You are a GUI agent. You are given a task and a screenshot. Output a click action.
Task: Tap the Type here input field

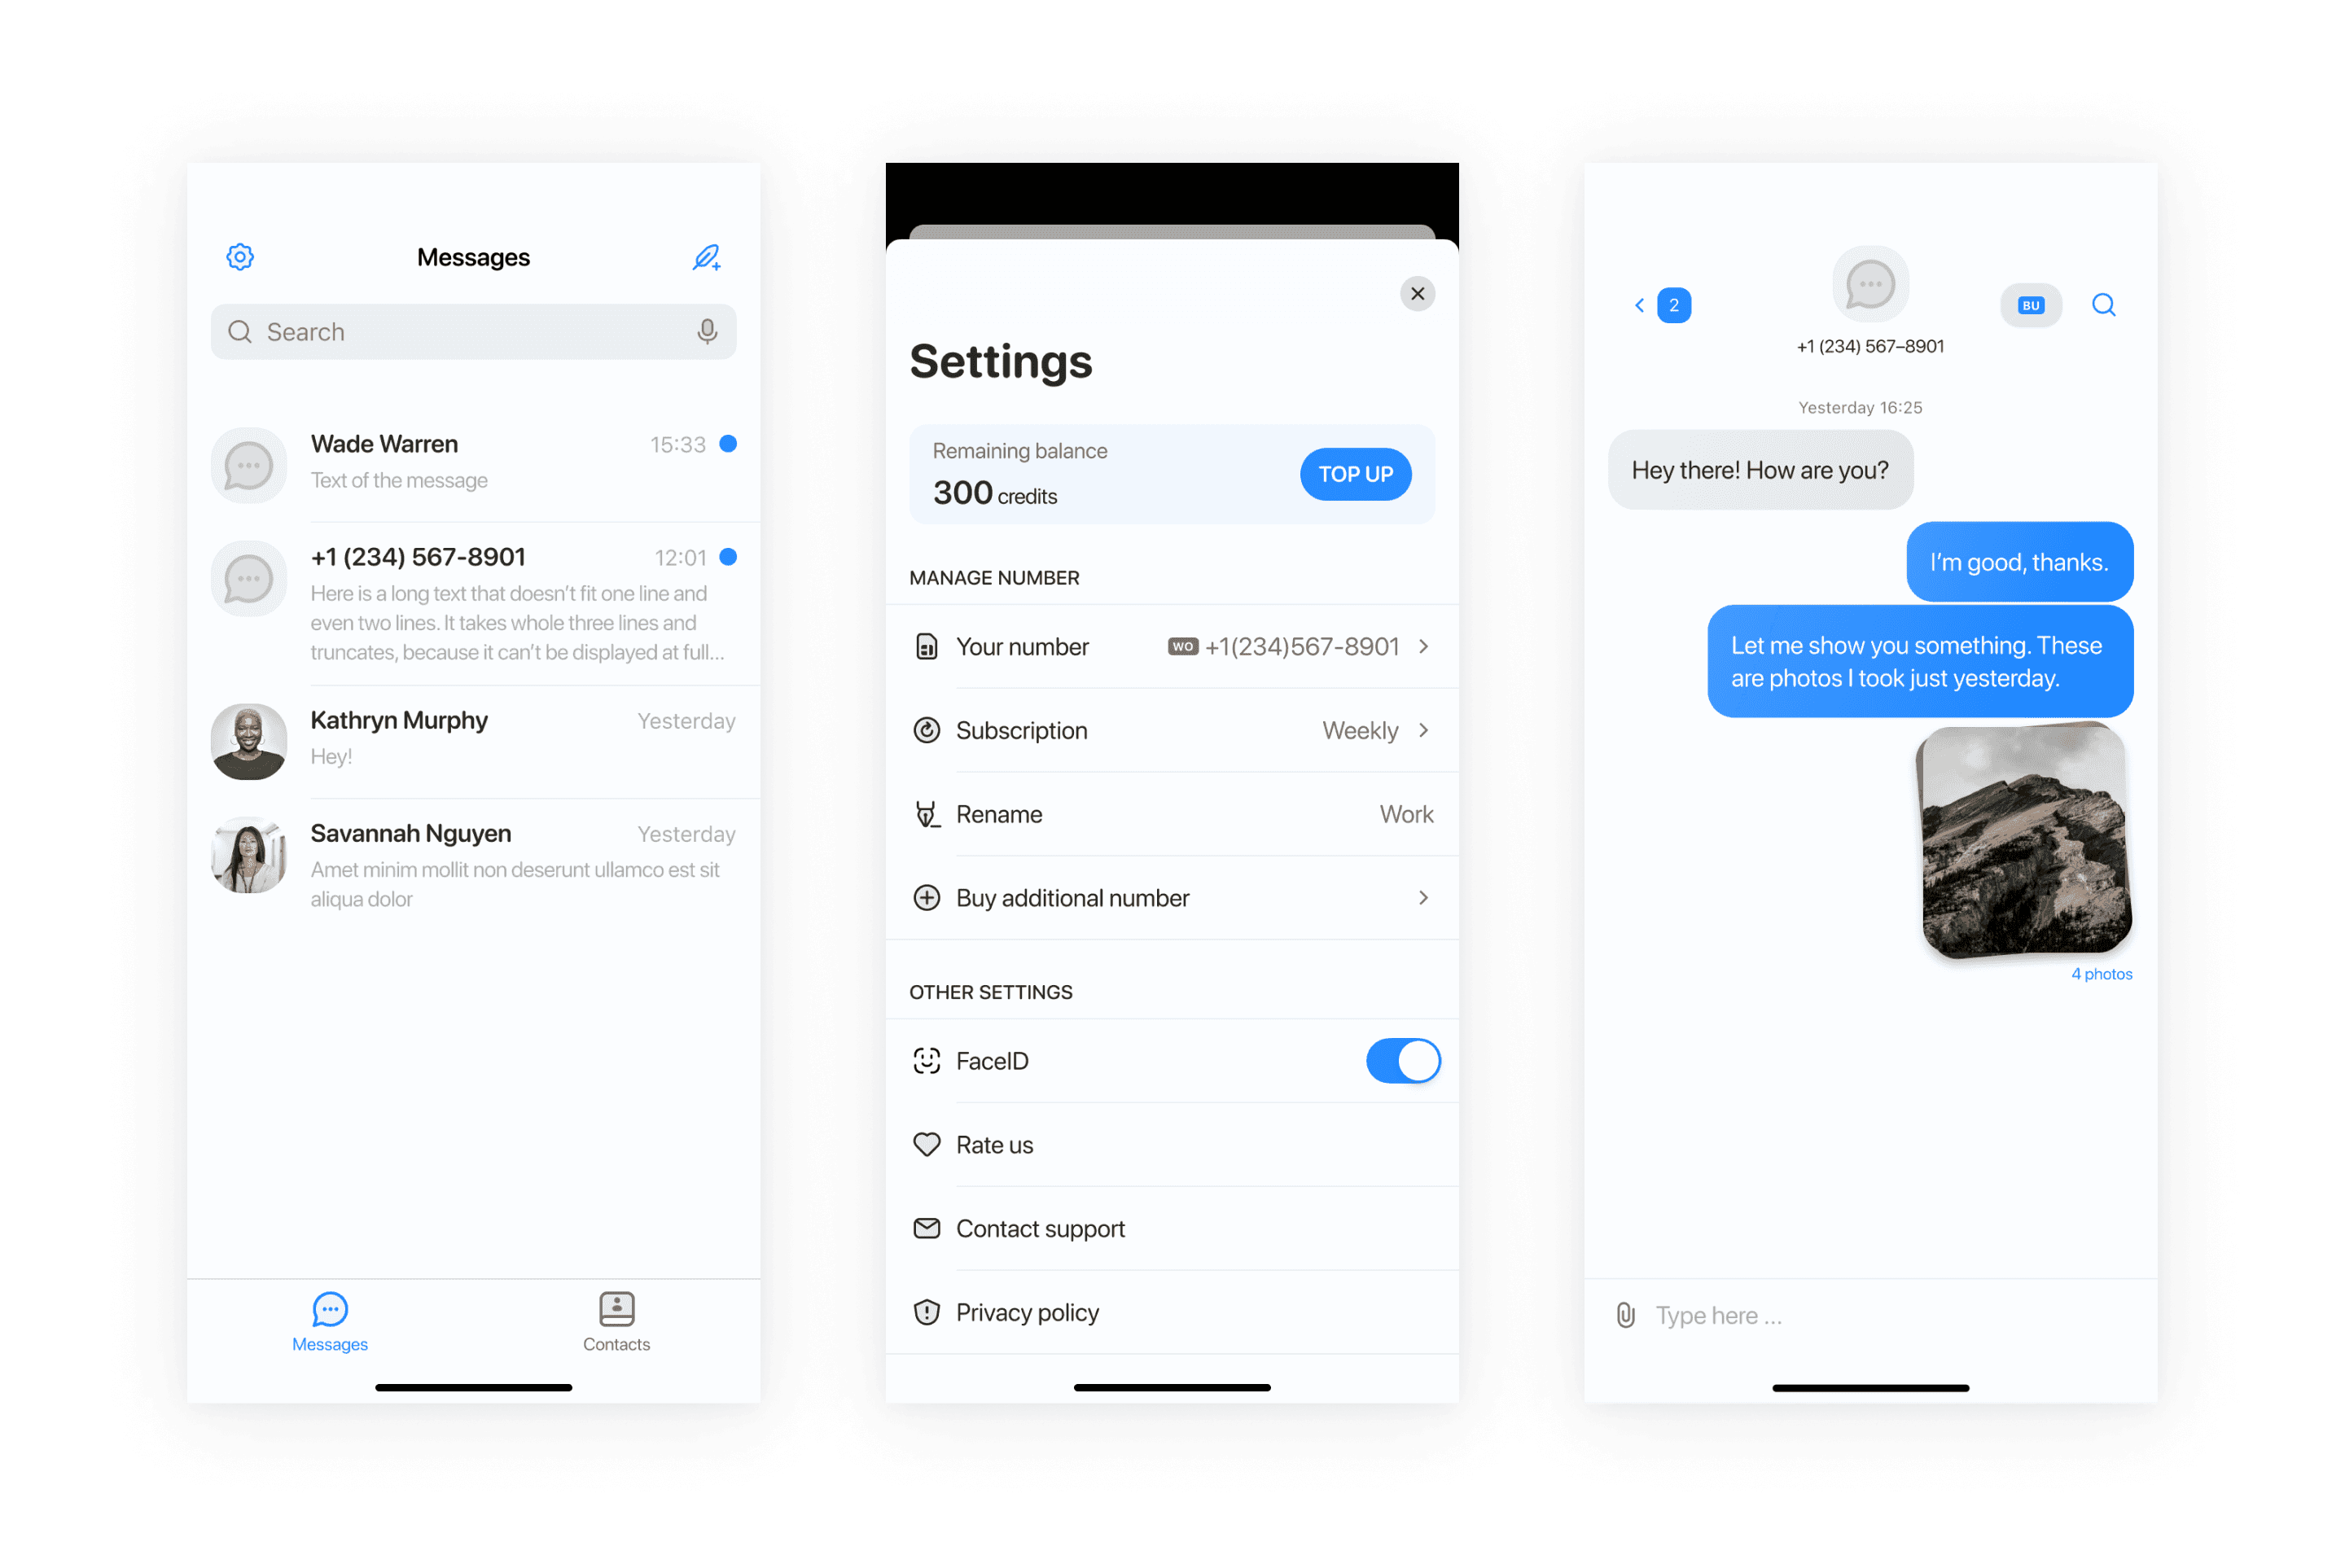click(1881, 1314)
